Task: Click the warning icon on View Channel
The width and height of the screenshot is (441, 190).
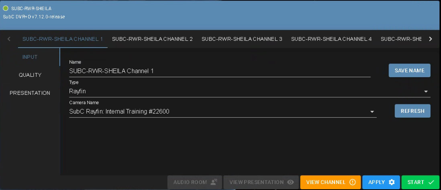Action: (x=353, y=182)
